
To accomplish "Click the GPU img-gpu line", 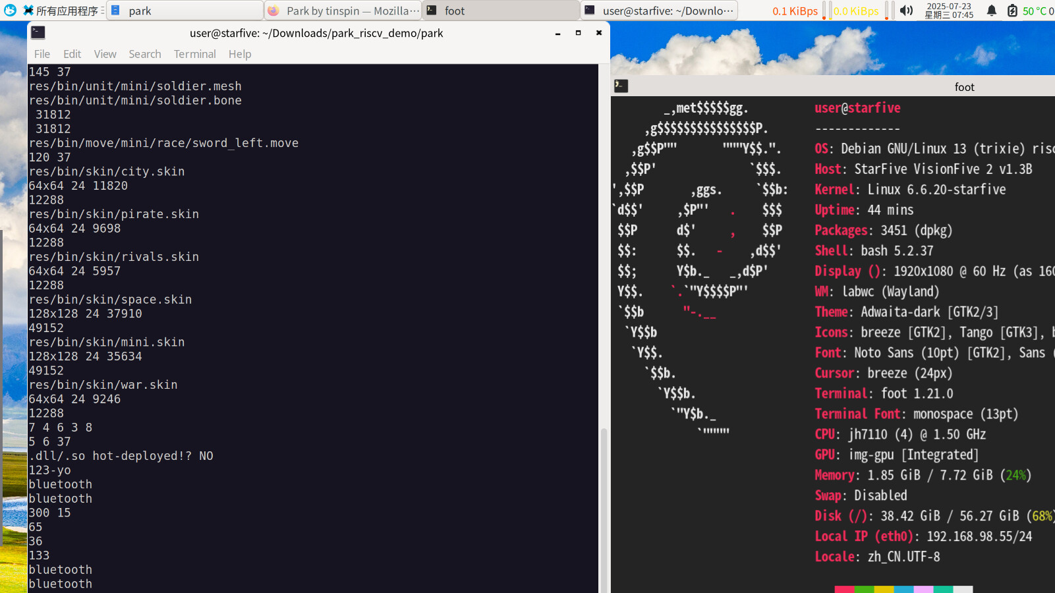I will pyautogui.click(x=897, y=455).
